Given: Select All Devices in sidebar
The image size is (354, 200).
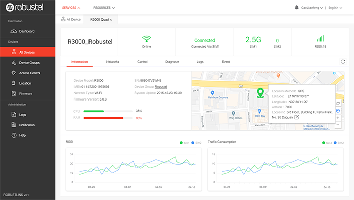Looking at the screenshot, I should pos(27,52).
